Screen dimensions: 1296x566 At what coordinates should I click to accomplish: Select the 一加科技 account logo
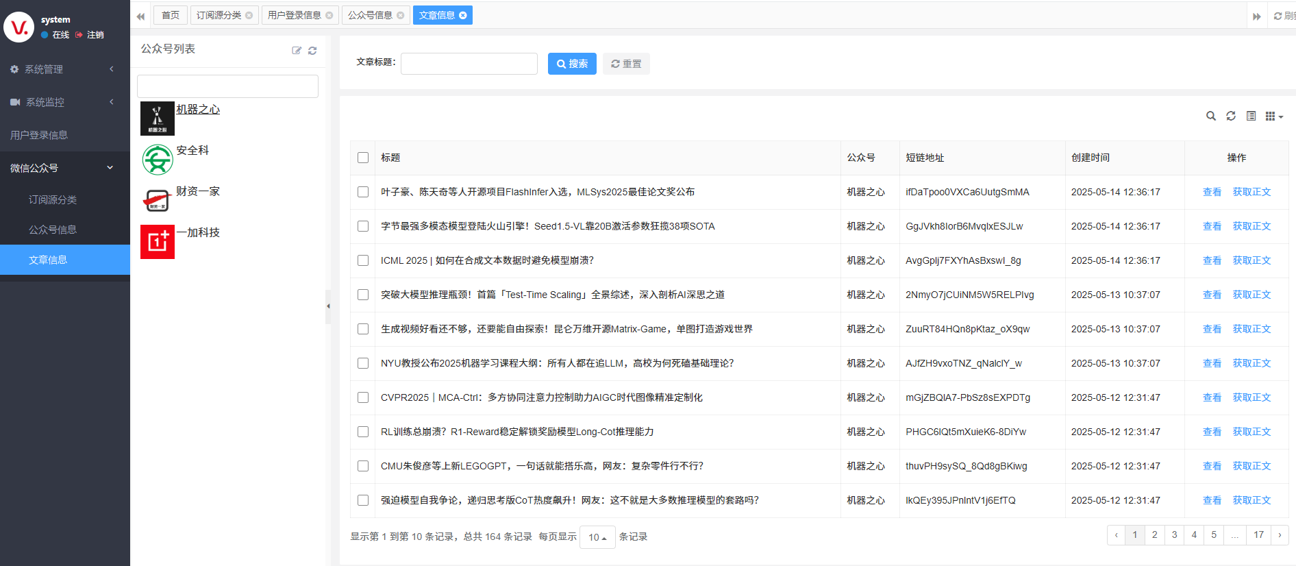click(x=158, y=242)
